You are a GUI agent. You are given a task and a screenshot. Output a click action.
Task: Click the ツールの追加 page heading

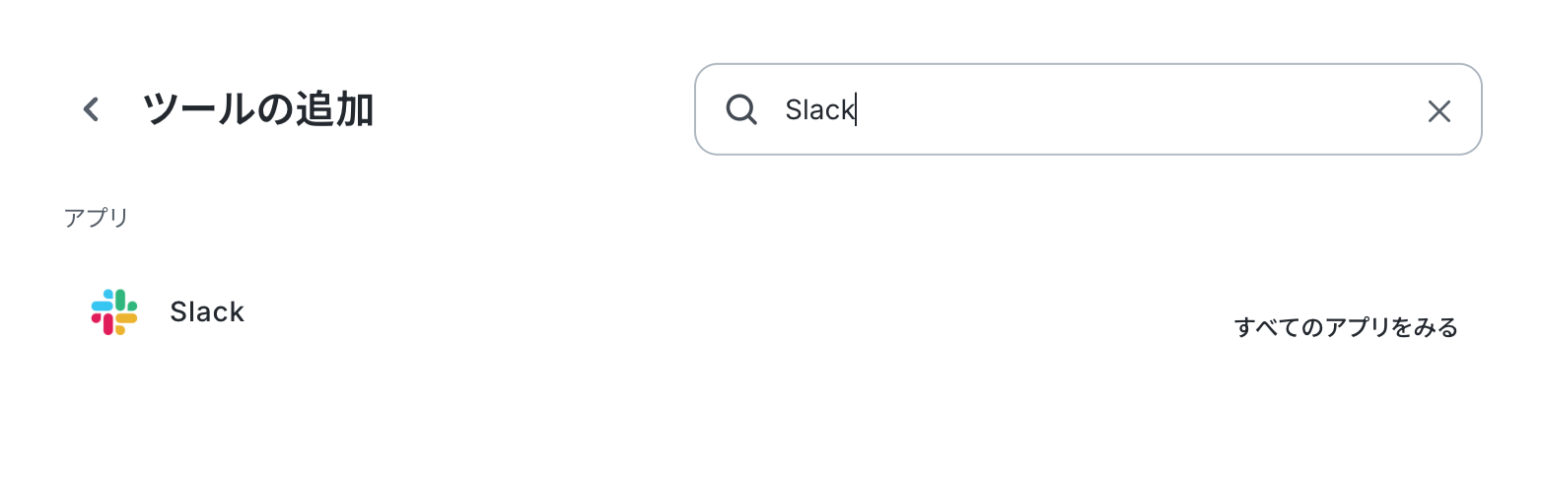(x=258, y=109)
